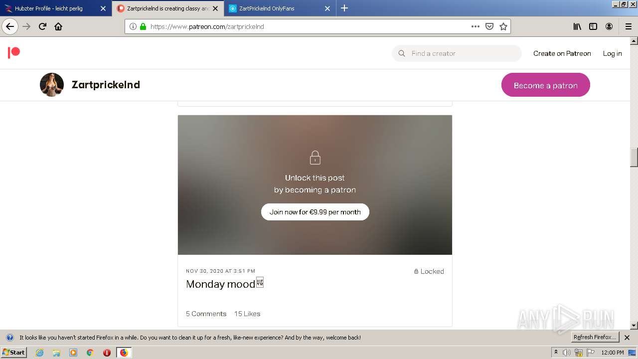Close the Hubzter Profile tab

click(x=103, y=8)
